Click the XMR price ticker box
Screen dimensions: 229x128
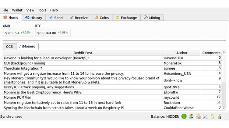[18, 33]
